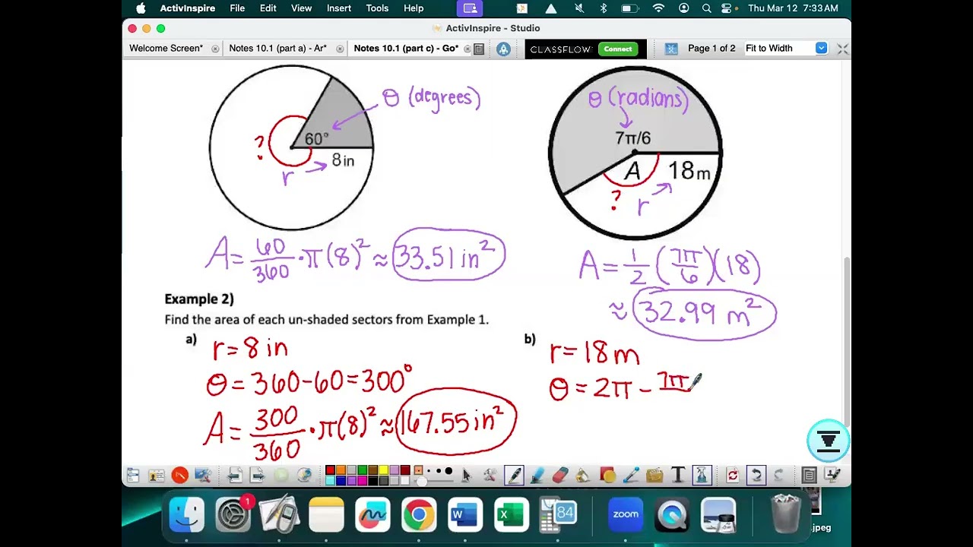The image size is (973, 547).
Task: Select the Pen tool
Action: pyautogui.click(x=514, y=476)
